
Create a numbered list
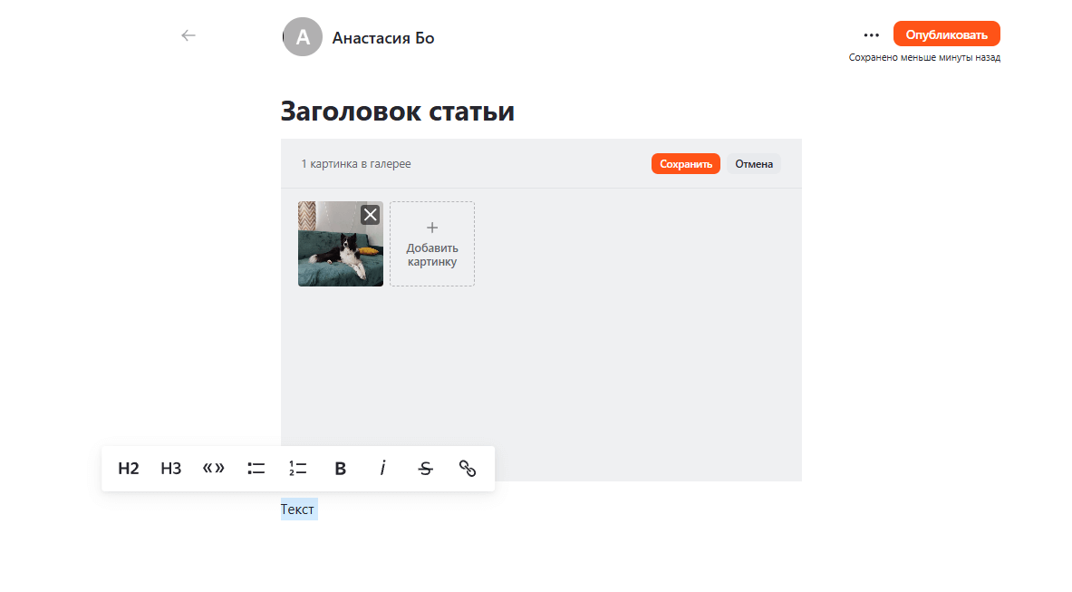pyautogui.click(x=298, y=469)
